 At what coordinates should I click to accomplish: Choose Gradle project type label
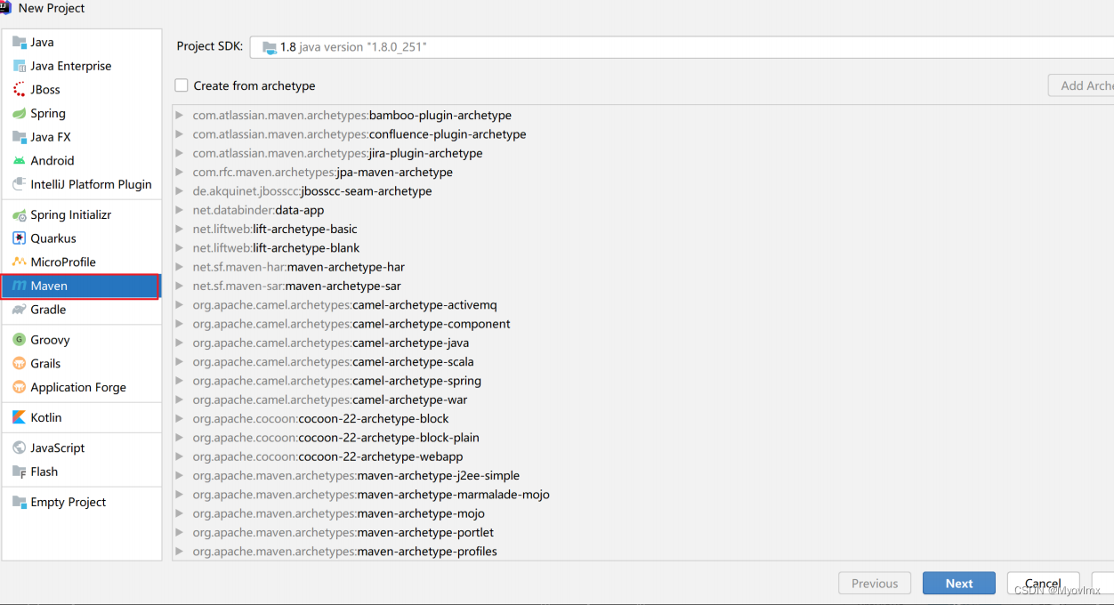click(48, 310)
